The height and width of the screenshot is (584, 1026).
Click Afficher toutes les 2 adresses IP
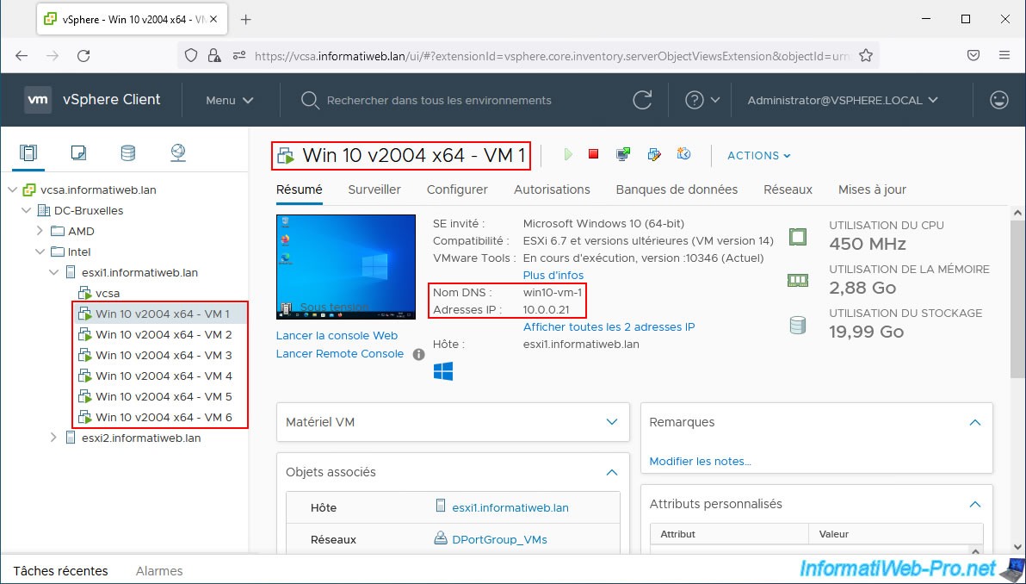click(609, 326)
